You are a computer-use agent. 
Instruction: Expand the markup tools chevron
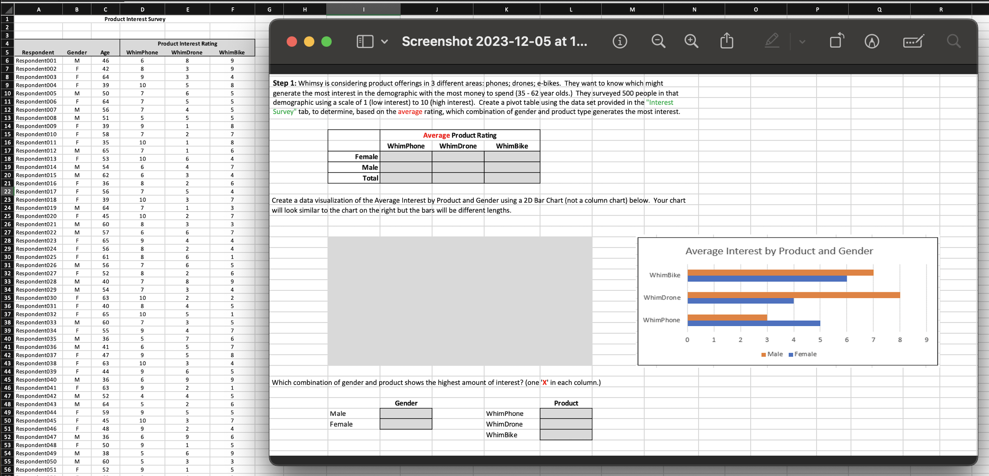click(802, 42)
